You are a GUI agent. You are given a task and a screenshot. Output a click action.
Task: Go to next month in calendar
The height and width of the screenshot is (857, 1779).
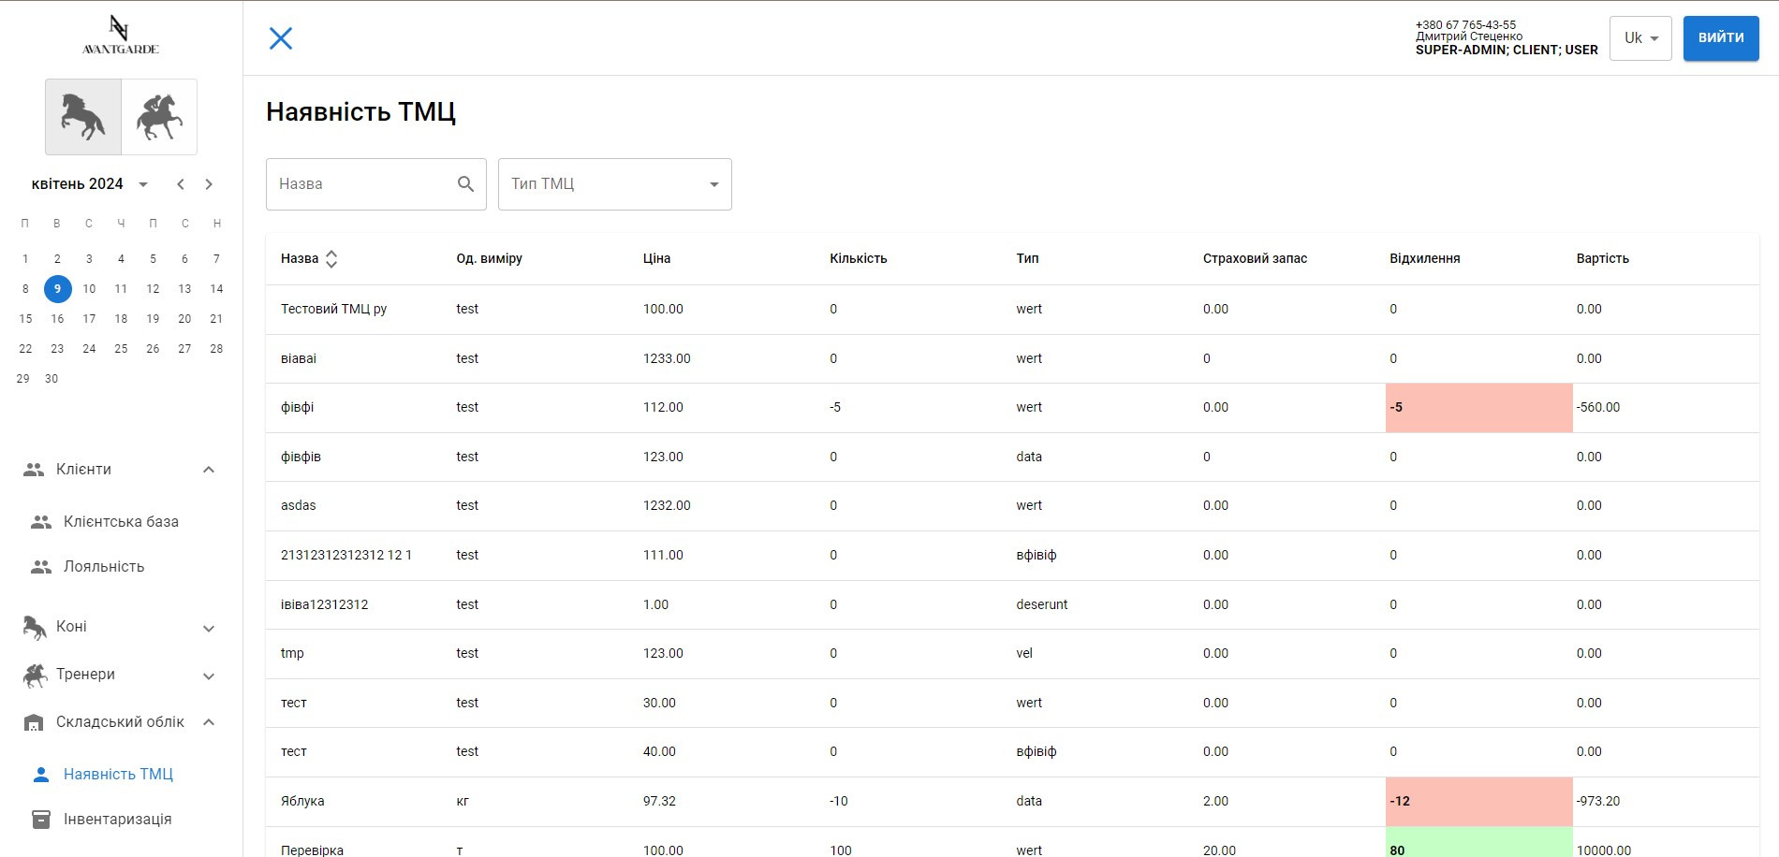[x=209, y=184]
